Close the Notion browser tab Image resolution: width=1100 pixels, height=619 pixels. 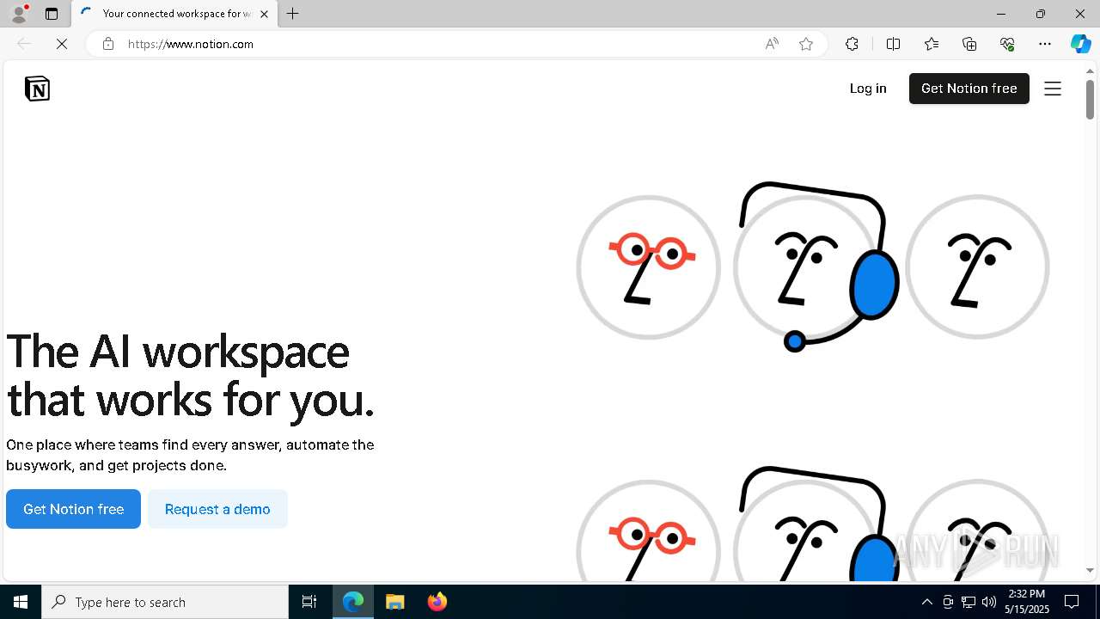[264, 14]
